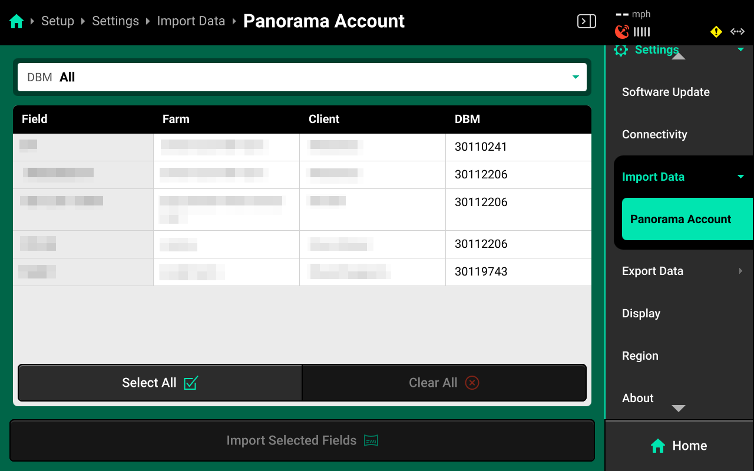Click the yellow warning diamond icon
The image size is (754, 471).
[716, 32]
